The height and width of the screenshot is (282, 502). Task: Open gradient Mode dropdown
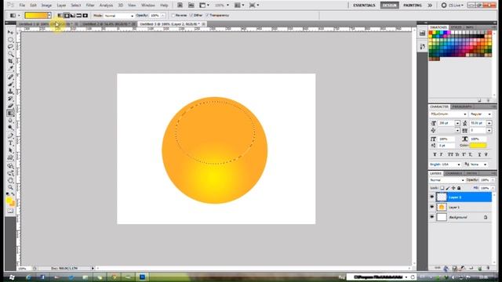118,16
